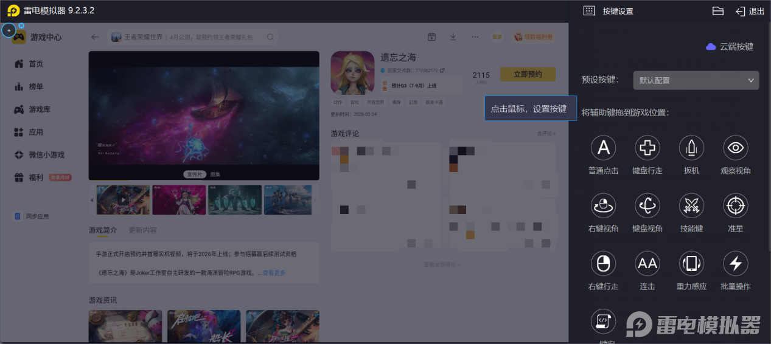Image resolution: width=771 pixels, height=344 pixels.
Task: Click the 立即预约 reserve button
Action: tap(528, 74)
